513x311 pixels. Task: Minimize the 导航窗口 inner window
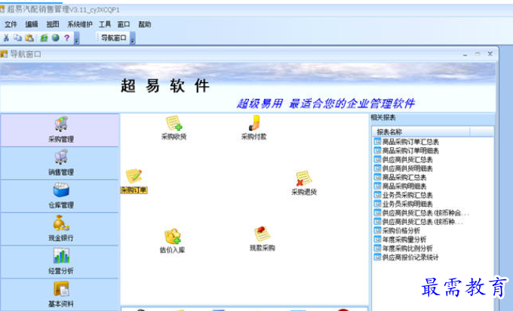pos(465,54)
